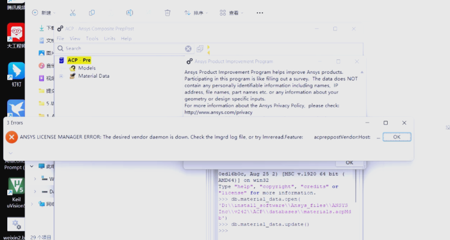The height and width of the screenshot is (240, 450).
Task: Click the Explorer toolbar more options ellipsis
Action: [260, 13]
